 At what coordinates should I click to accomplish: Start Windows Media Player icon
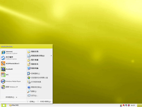[x=3, y=81]
